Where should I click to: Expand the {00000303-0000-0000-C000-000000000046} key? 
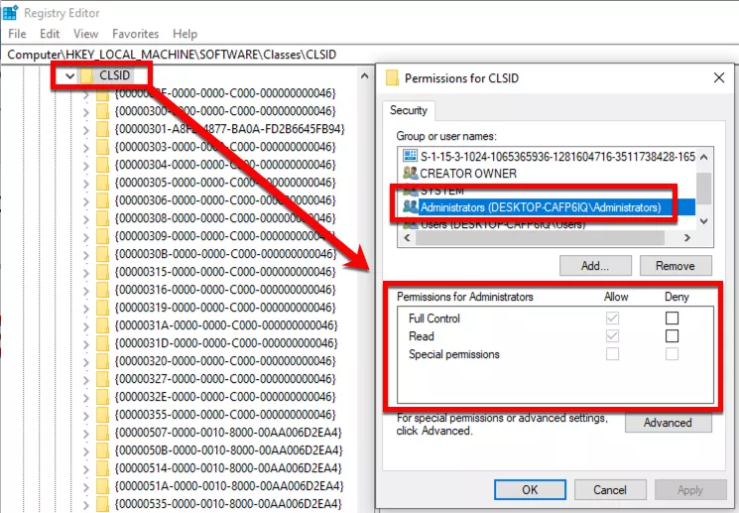coord(85,147)
